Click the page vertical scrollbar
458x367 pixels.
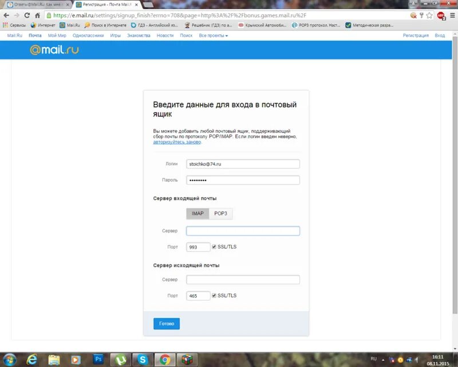(x=455, y=175)
